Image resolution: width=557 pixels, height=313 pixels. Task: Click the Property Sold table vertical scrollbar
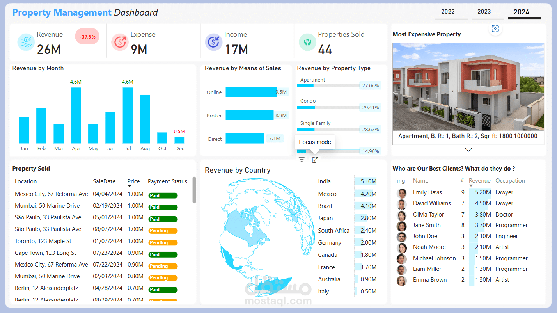[x=194, y=190]
